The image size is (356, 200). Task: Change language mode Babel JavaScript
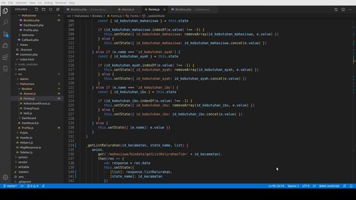tap(329, 186)
